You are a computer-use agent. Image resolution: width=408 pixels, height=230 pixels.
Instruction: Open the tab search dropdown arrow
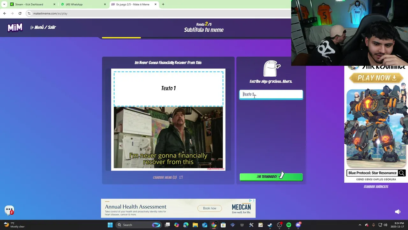click(x=4, y=4)
